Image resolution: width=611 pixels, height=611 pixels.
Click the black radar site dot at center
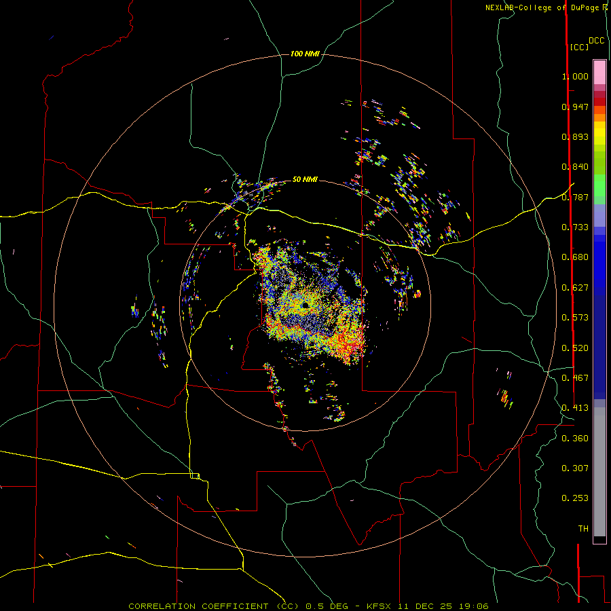click(305, 305)
